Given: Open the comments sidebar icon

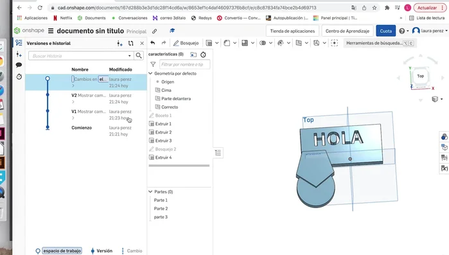Looking at the screenshot, I should coord(19,65).
